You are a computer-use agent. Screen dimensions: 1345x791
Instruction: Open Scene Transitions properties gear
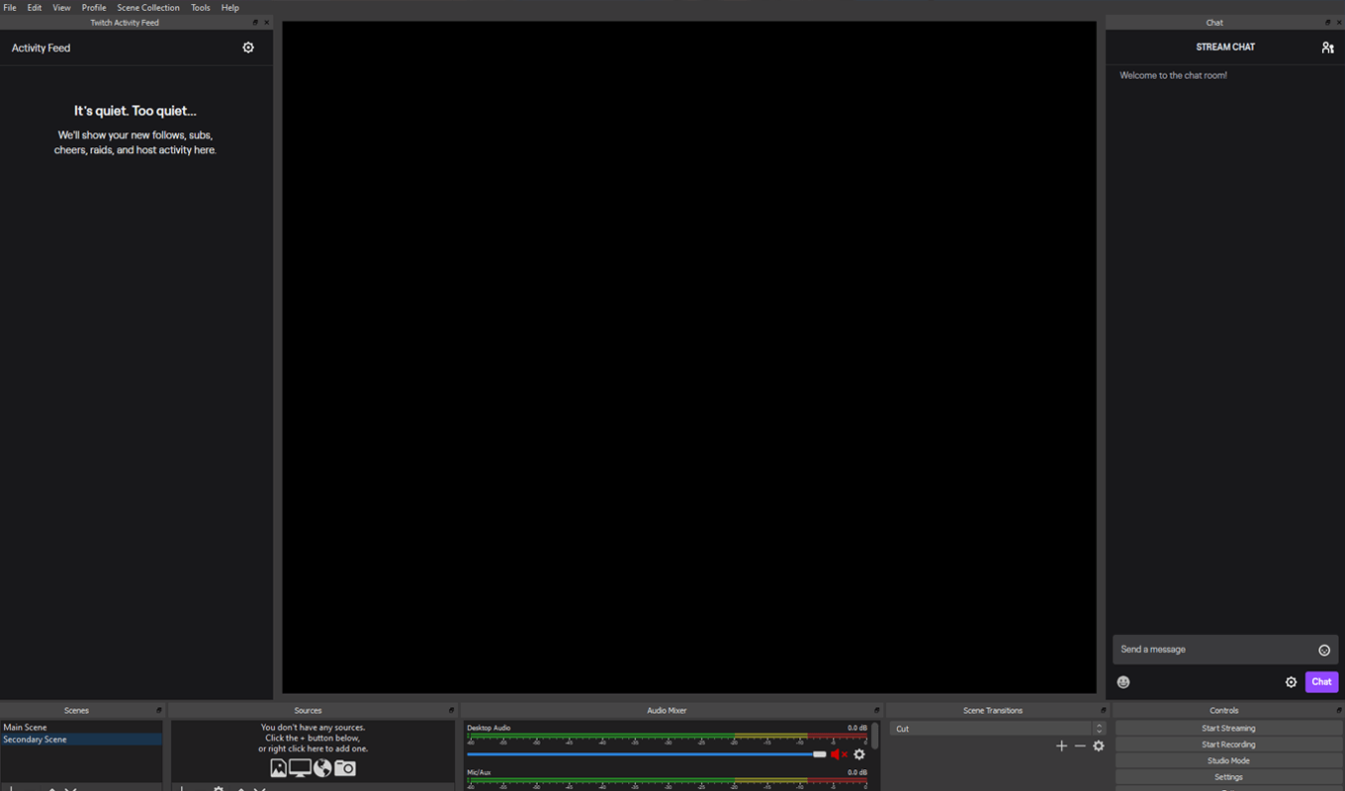coord(1099,747)
